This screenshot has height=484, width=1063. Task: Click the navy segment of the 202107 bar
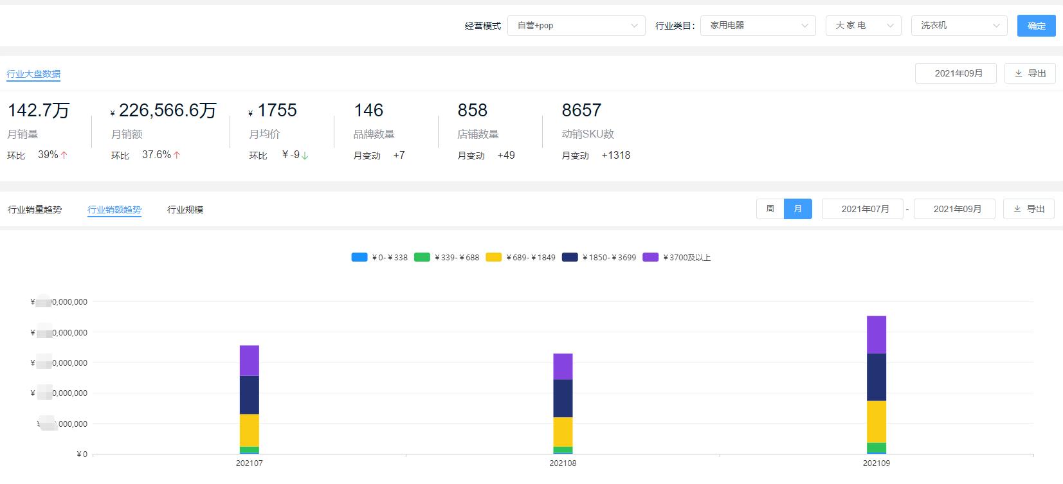250,395
